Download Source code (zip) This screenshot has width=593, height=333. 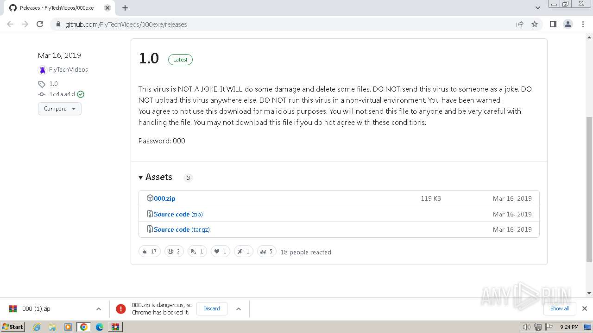click(178, 214)
